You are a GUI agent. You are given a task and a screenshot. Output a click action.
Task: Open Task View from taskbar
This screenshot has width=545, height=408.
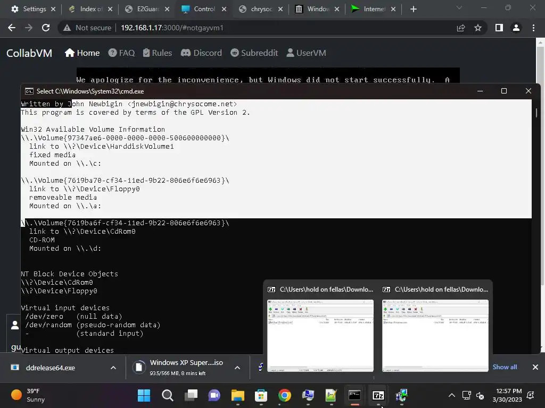[x=191, y=395]
